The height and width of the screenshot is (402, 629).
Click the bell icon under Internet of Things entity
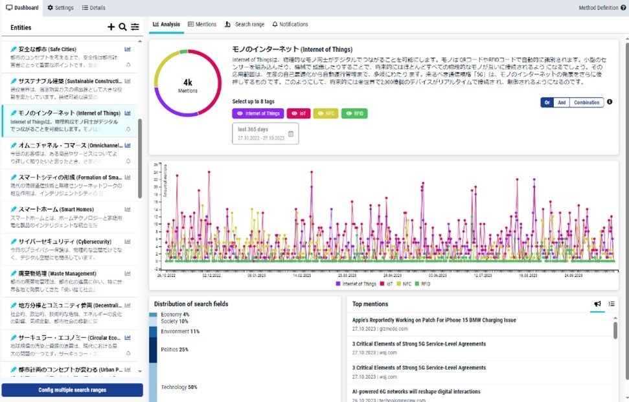[x=128, y=129]
